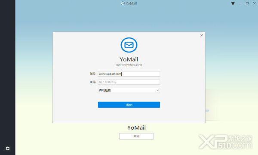Viewport: 258px width, 155px height.
Task: Click the YoMail heading in the dialog
Action: point(129,59)
